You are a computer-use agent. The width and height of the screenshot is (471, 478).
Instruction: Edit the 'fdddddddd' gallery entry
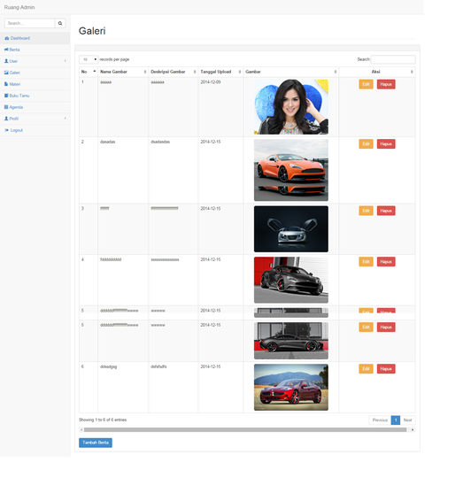[367, 261]
